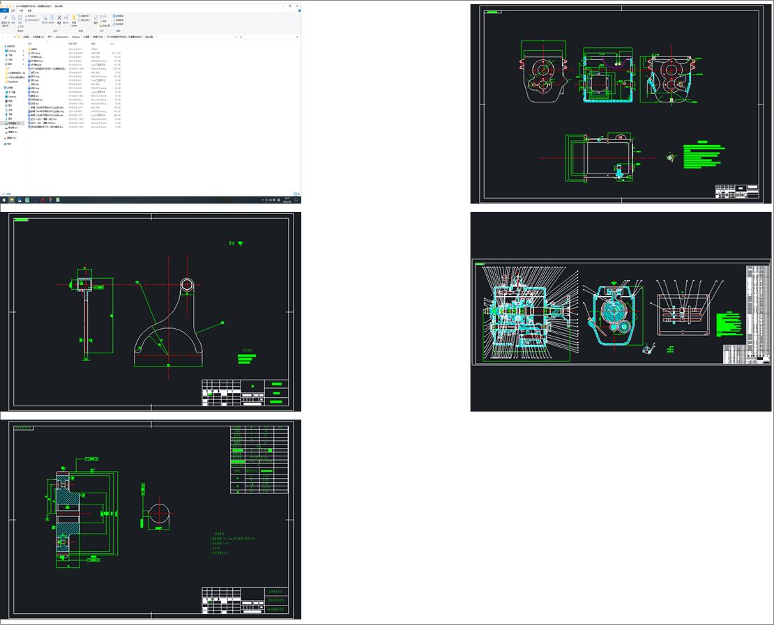Click the Rename (重命名) ribbon icon
Screen dimensions: 774x625
pyautogui.click(x=66, y=19)
